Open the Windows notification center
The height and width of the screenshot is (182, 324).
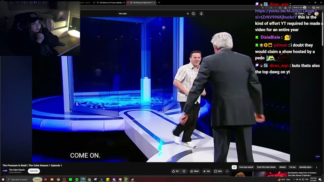click(x=320, y=179)
